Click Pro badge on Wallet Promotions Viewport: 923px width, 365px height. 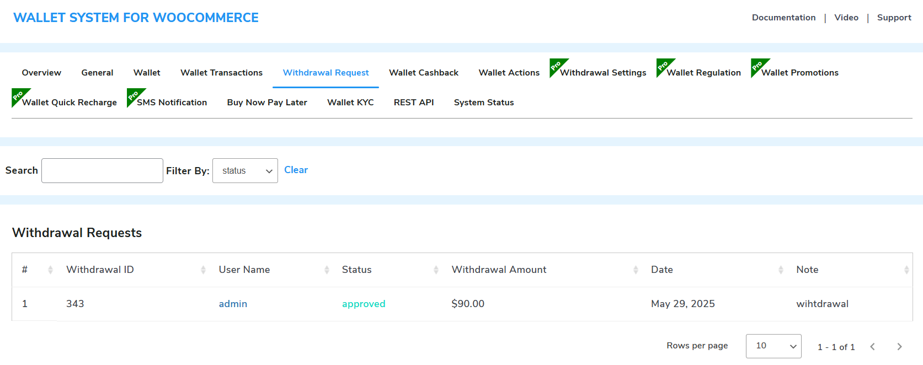click(757, 66)
